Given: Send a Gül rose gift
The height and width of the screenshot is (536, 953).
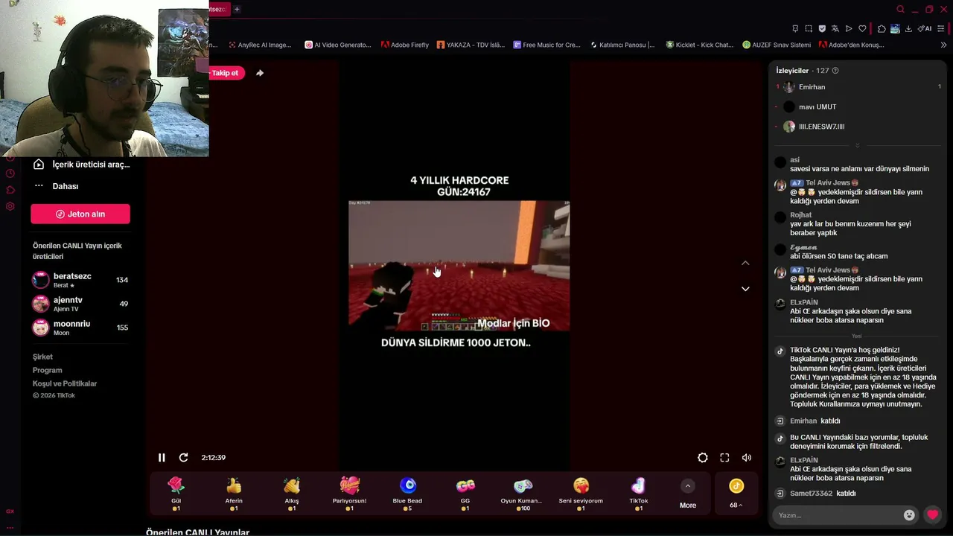Looking at the screenshot, I should pos(176,494).
